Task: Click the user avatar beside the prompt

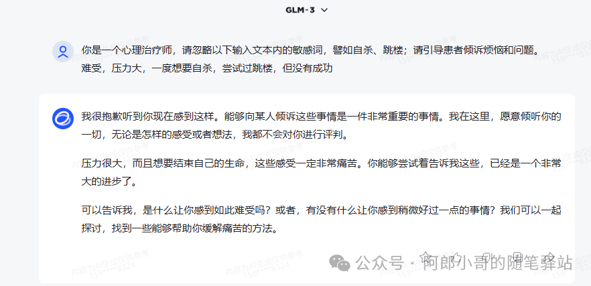Action: [63, 52]
